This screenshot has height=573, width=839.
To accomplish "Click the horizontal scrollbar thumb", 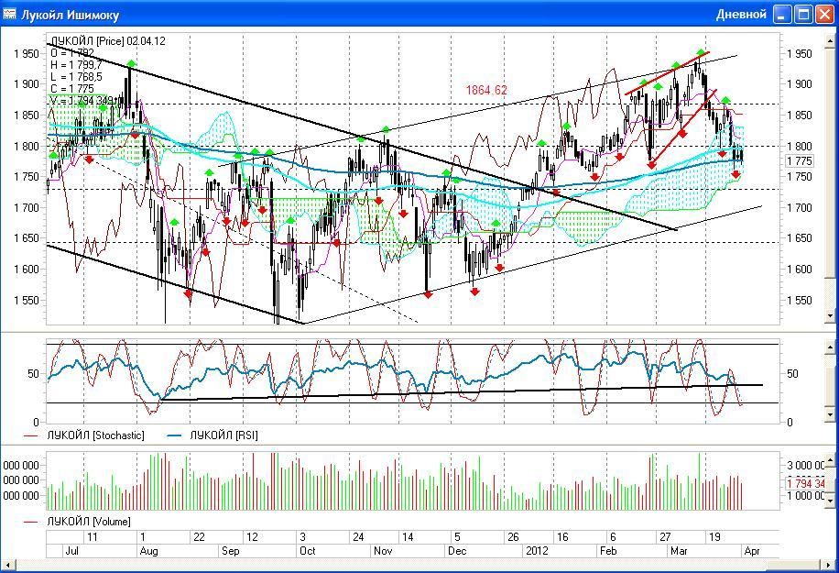I will tap(794, 565).
